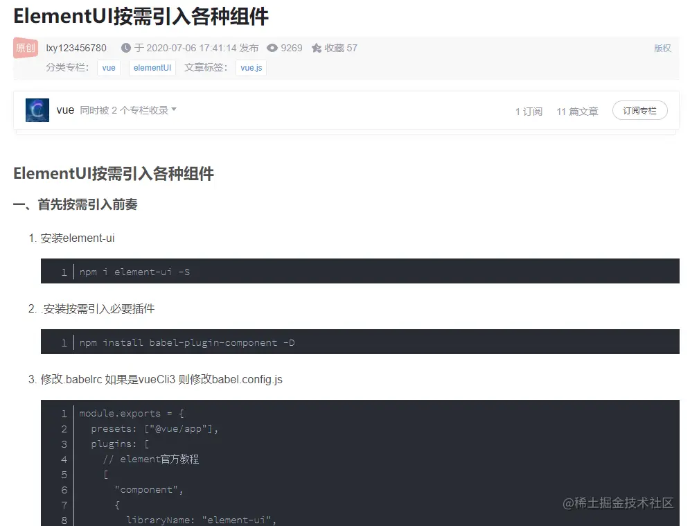The width and height of the screenshot is (690, 526).
Task: Click the 1 订阅 subscriber count
Action: click(x=529, y=112)
